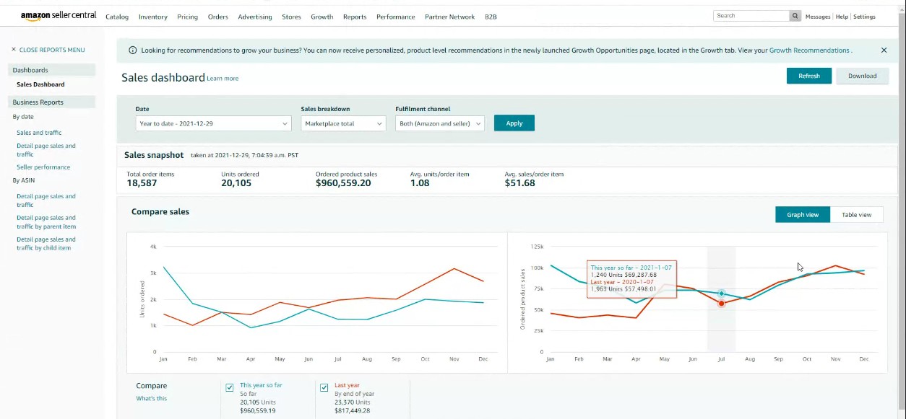Open Detail page sales and traffic by child item

[46, 244]
